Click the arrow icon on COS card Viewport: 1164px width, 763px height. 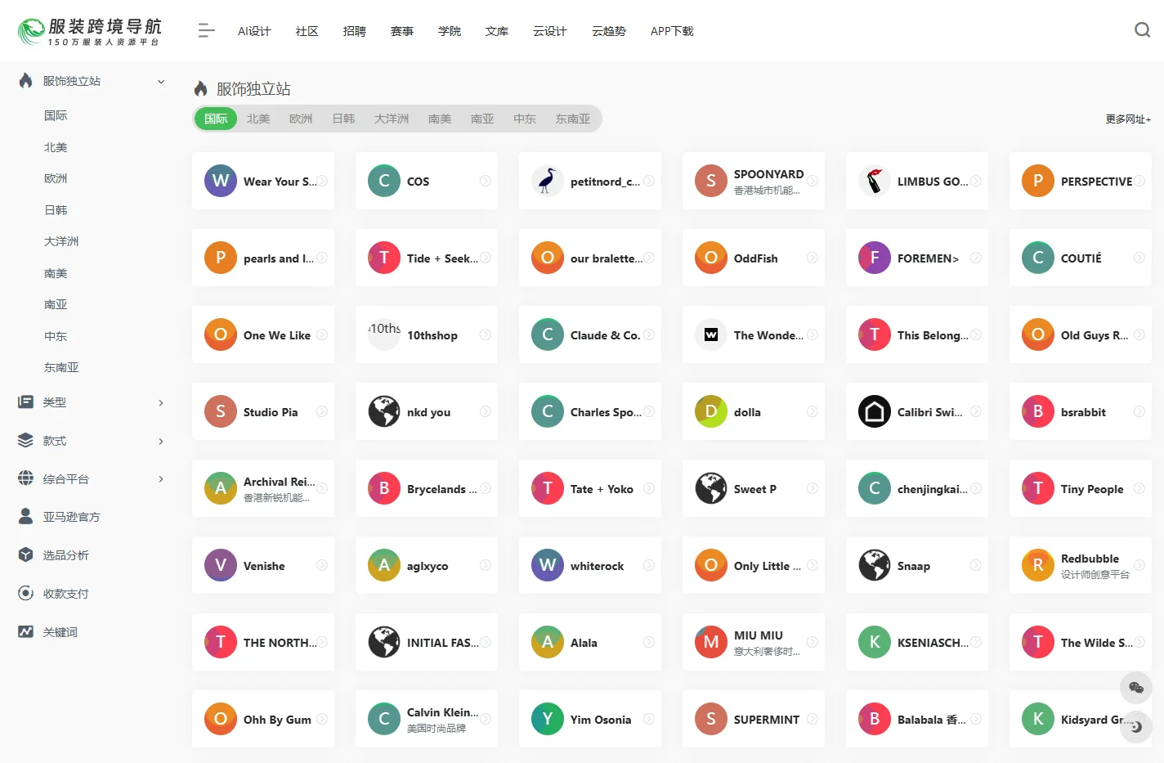coord(486,181)
